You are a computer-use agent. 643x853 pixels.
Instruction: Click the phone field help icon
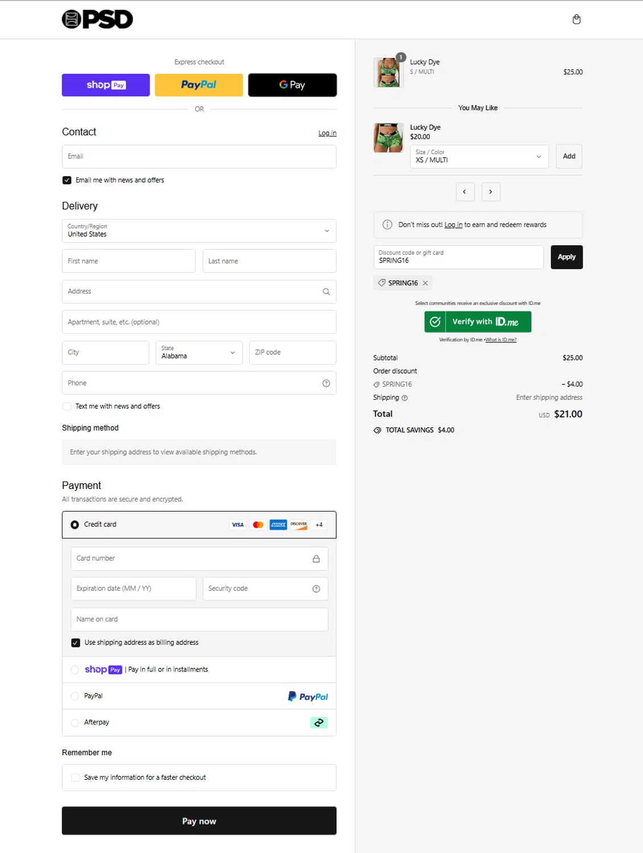tap(326, 383)
